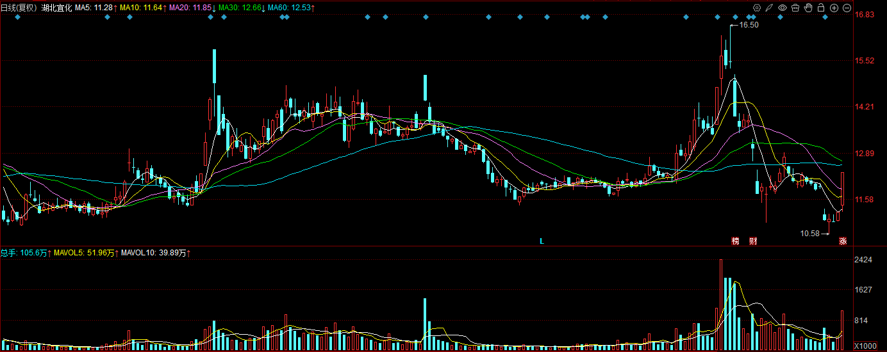The width and height of the screenshot is (887, 352).
Task: Click the blue L event marker
Action: [x=542, y=241]
